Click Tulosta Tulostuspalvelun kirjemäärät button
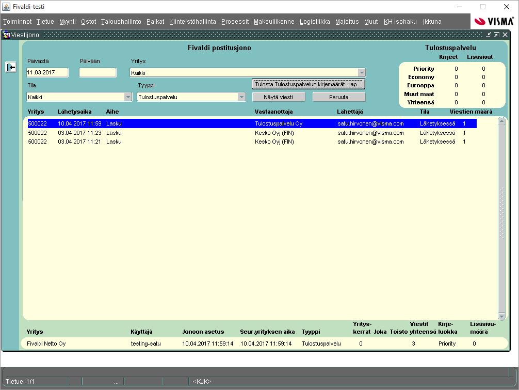This screenshot has width=519, height=390. 308,84
